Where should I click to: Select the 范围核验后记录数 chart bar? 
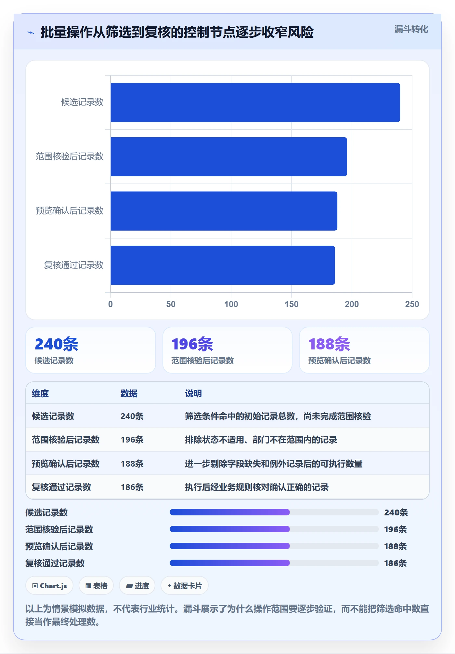point(229,157)
